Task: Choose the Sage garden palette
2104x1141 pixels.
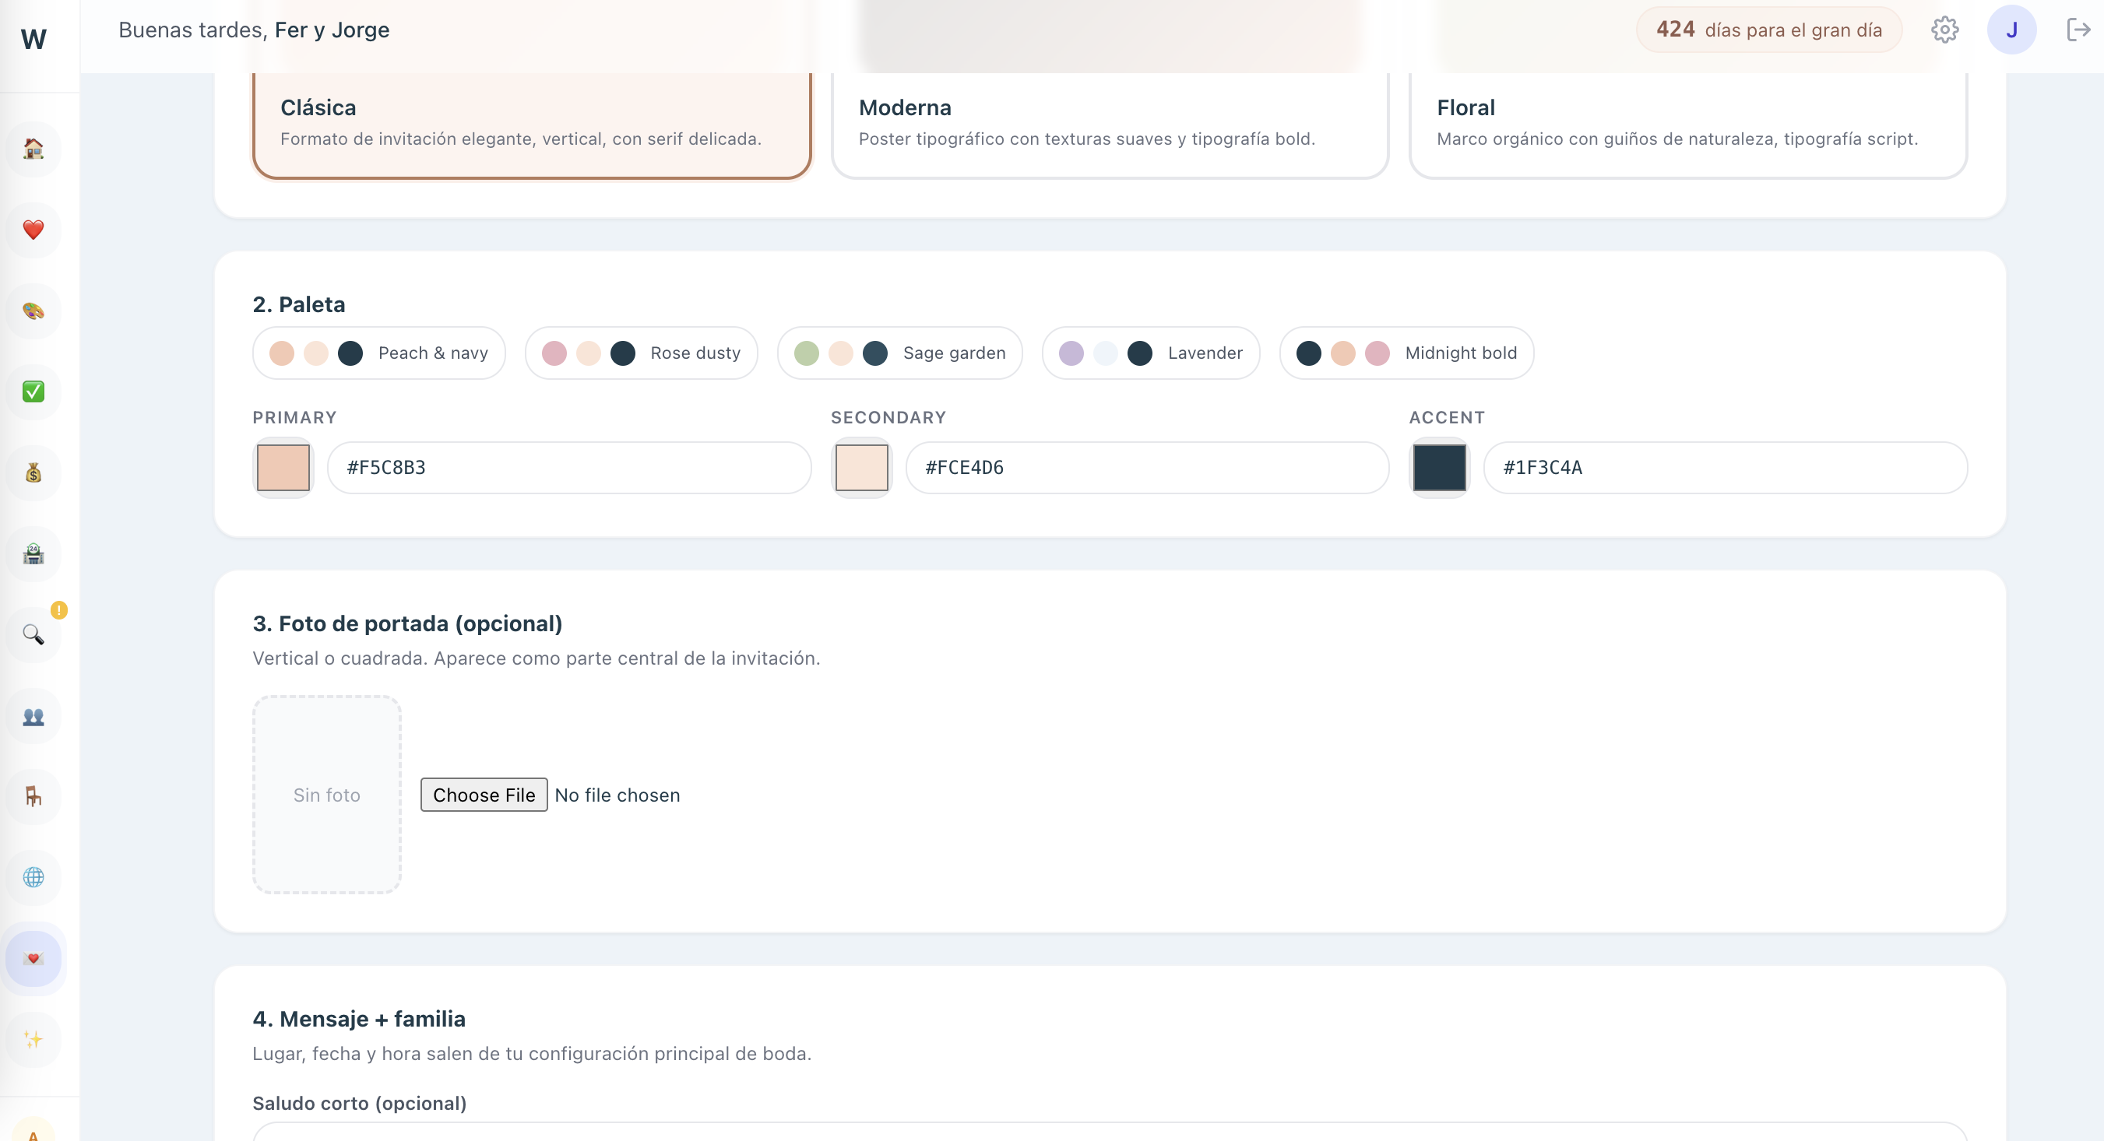Action: tap(900, 353)
